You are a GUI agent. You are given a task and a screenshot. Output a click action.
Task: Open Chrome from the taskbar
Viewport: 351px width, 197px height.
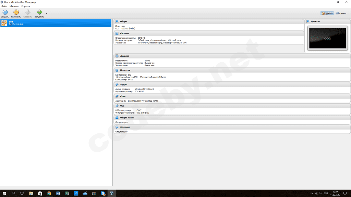pyautogui.click(x=49, y=194)
